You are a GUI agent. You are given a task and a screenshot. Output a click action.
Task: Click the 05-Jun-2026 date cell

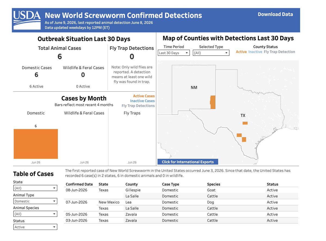[77, 214]
